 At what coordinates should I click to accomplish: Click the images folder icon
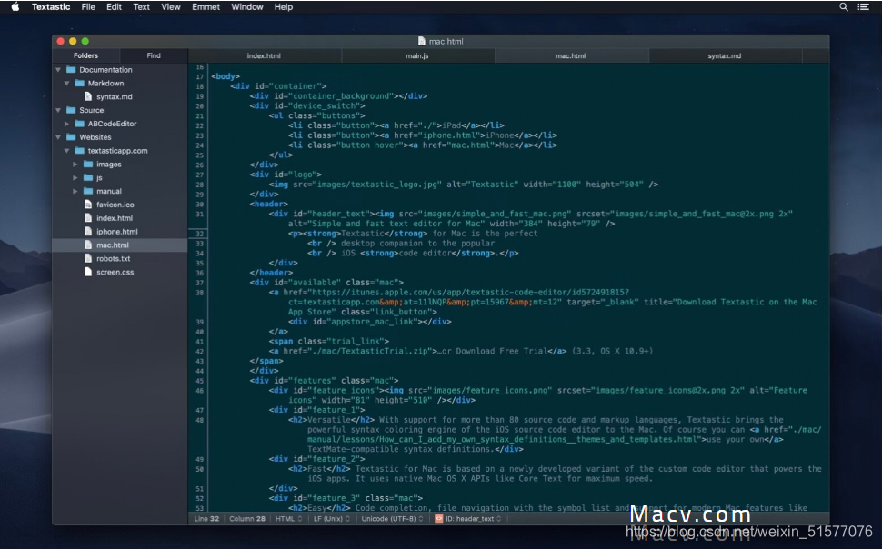[88, 165]
